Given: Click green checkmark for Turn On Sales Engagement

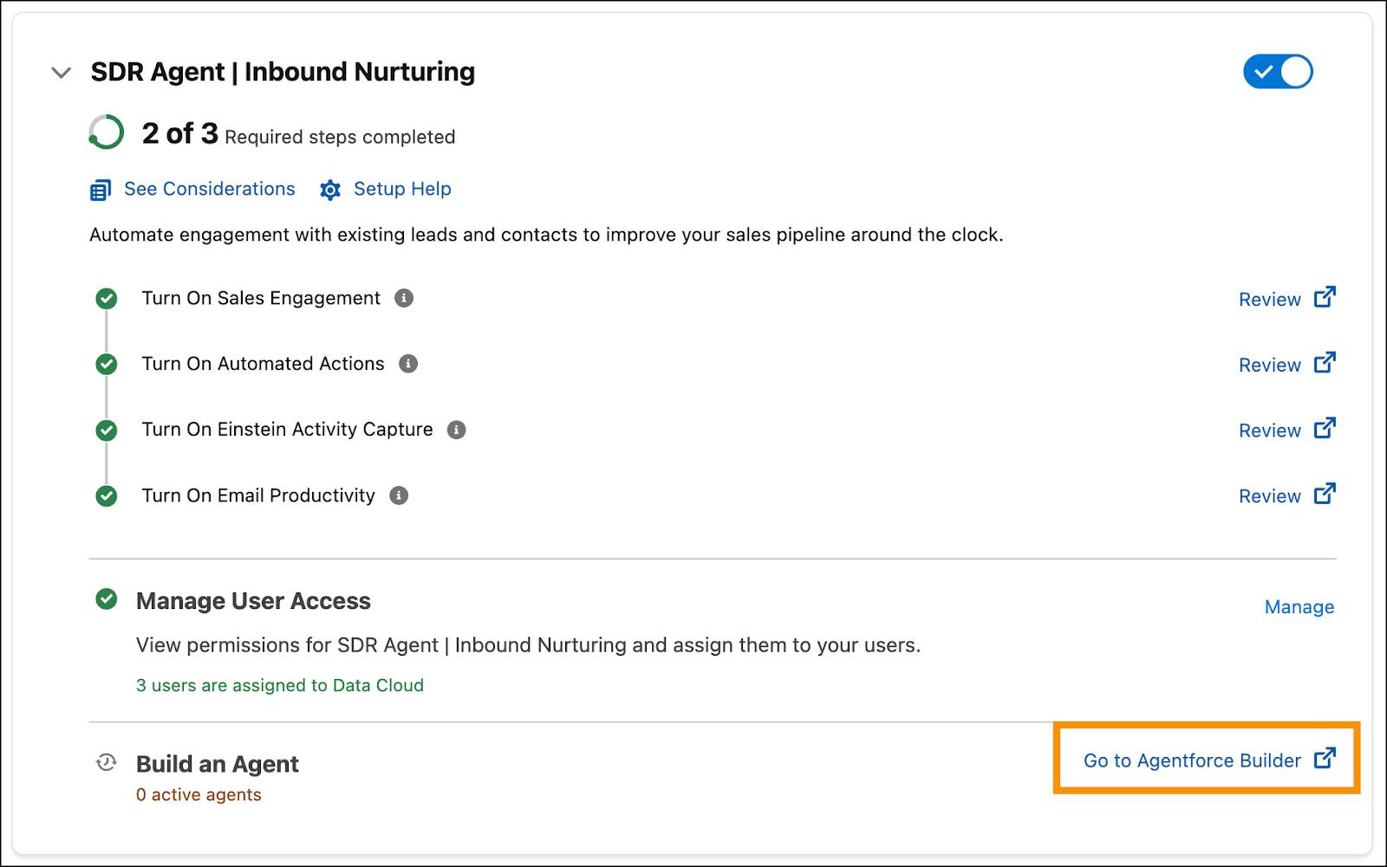Looking at the screenshot, I should pos(107,299).
